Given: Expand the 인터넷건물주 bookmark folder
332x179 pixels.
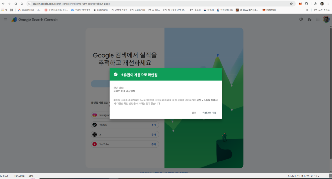Looking at the screenshot, I should point(119,10).
